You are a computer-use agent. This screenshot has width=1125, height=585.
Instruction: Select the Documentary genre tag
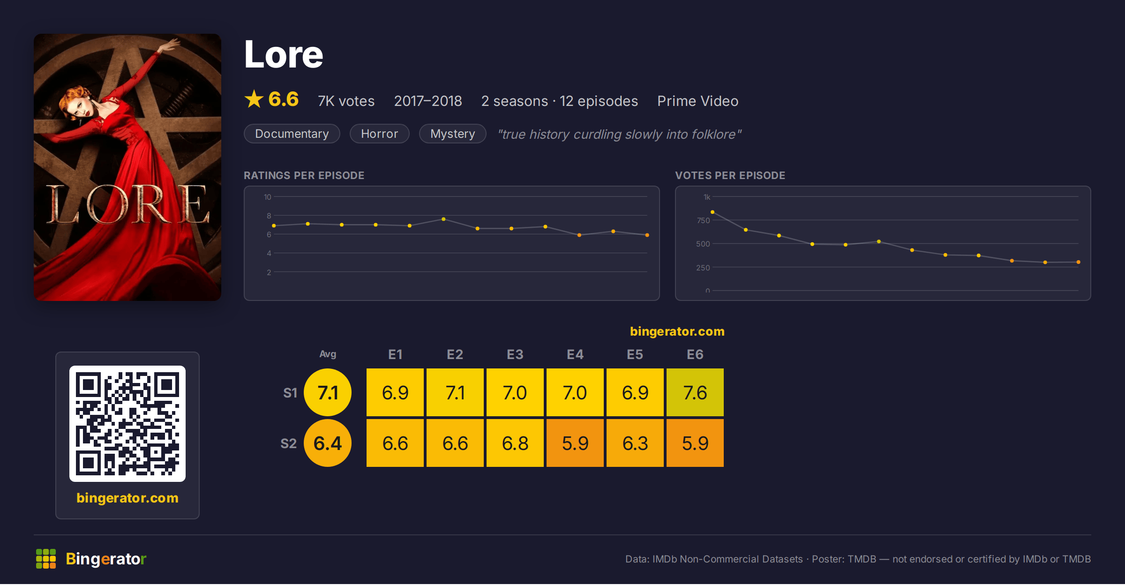(292, 134)
